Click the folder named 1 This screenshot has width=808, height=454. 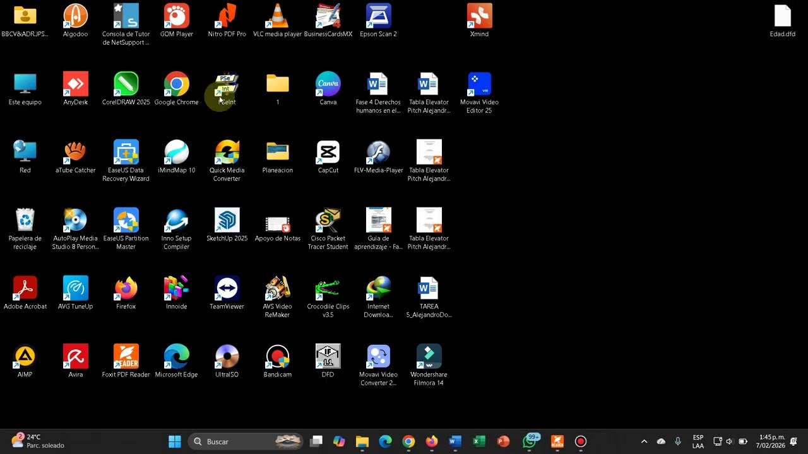[277, 84]
